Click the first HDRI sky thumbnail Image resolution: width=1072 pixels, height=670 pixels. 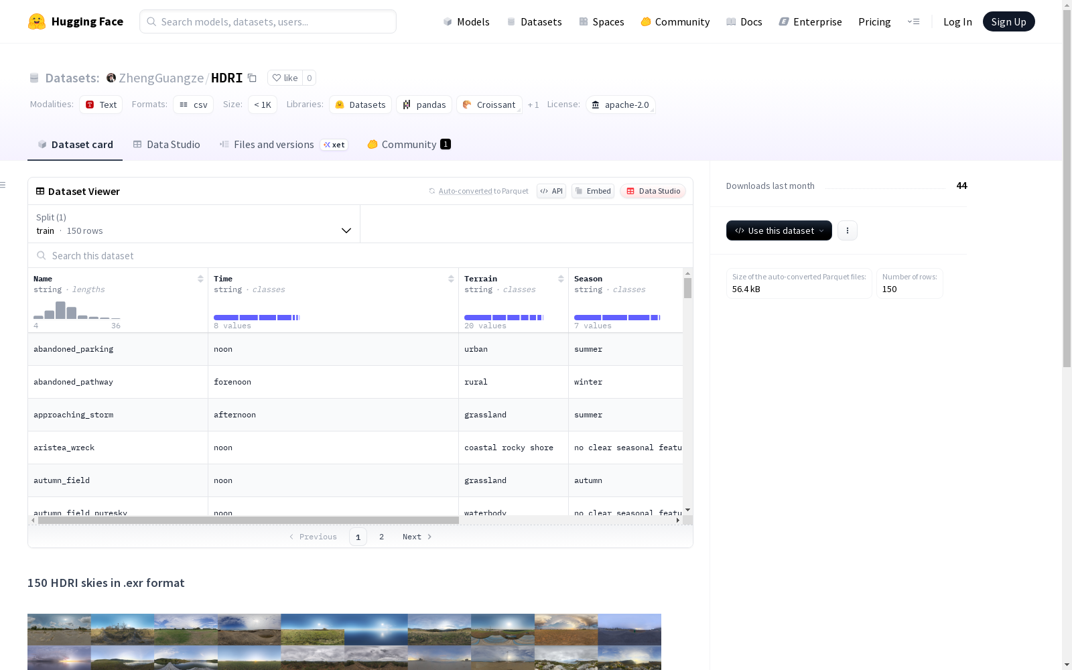59,630
